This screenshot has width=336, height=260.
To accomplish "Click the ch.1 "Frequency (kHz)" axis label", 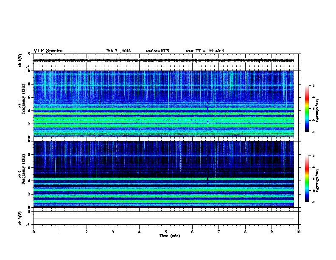I will coord(23,99).
